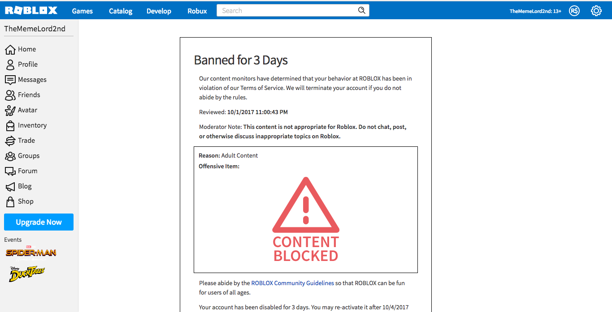612x312 pixels.
Task: Open the Robux menu item
Action: [x=197, y=11]
